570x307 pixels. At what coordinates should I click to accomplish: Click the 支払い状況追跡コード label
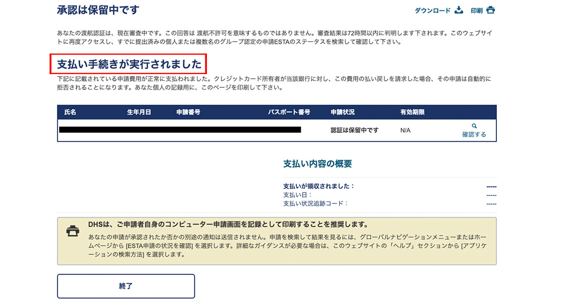coord(316,203)
